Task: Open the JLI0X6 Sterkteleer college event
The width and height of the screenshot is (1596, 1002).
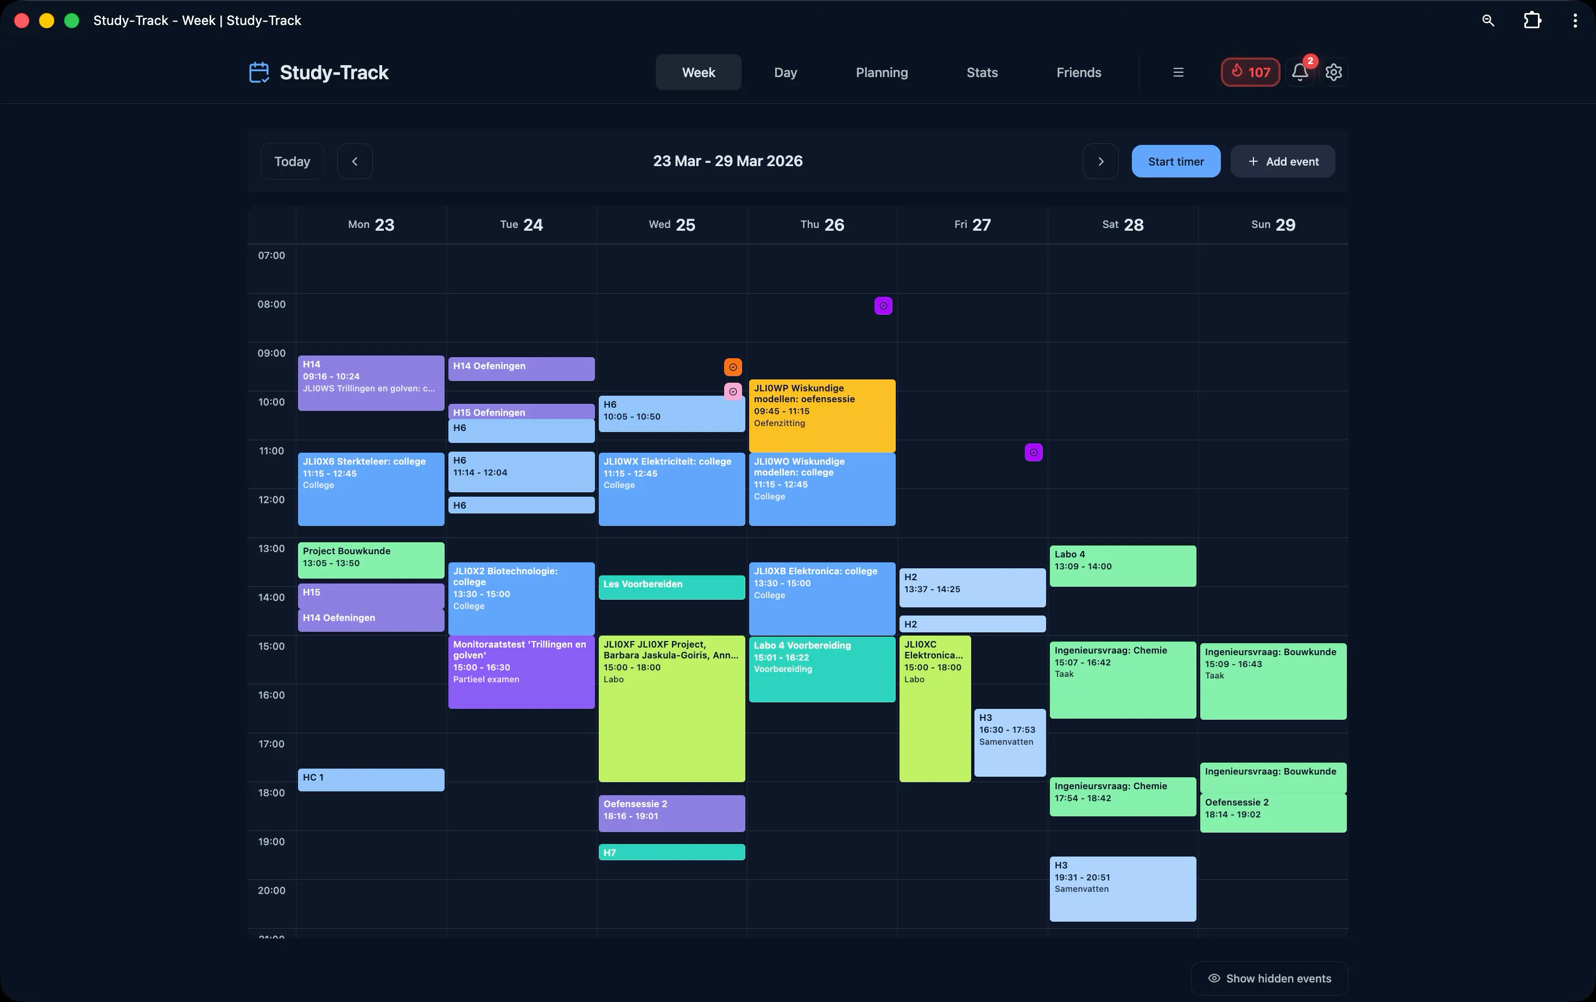Action: click(x=371, y=489)
